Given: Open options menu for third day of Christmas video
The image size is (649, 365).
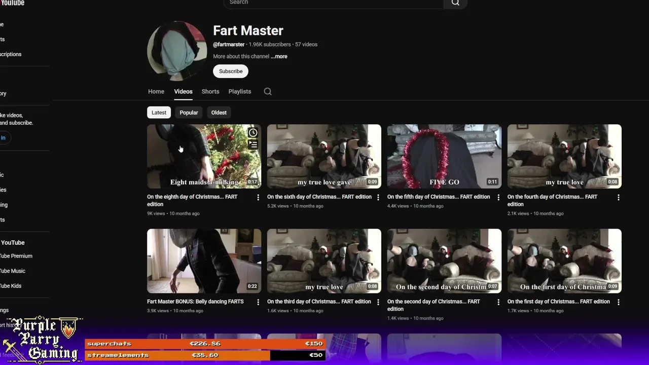Looking at the screenshot, I should pos(378,302).
